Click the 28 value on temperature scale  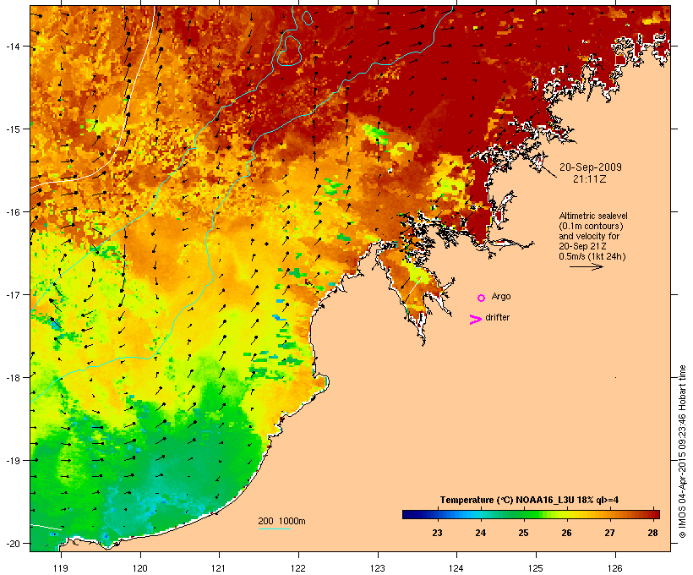(652, 533)
